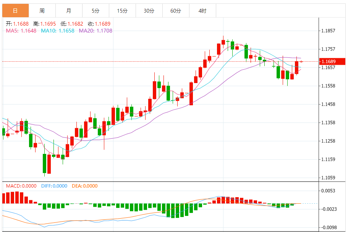Click the highest red candle at chart peak
This screenshot has height=232, width=348.
point(223,42)
